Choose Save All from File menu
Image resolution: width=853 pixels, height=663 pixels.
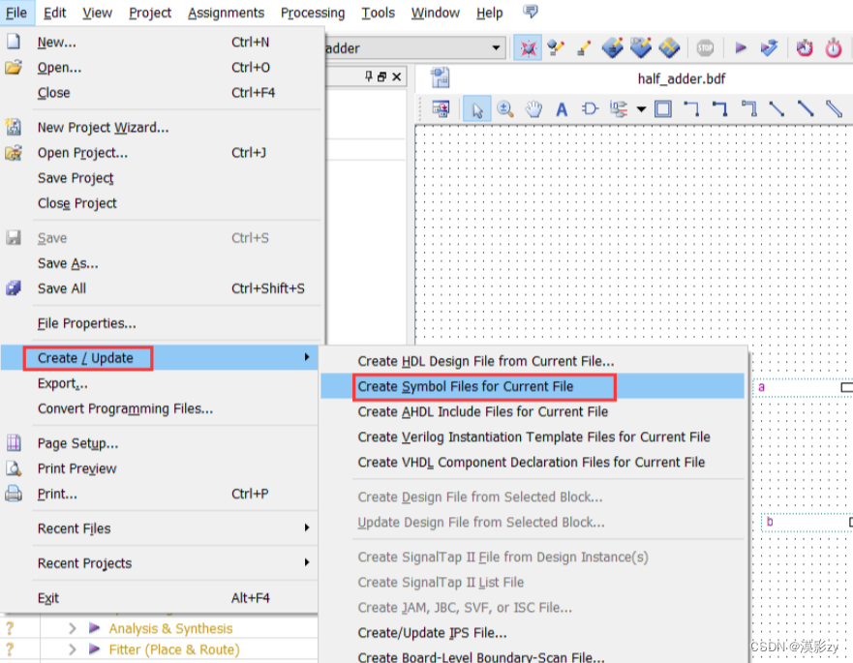pos(160,288)
